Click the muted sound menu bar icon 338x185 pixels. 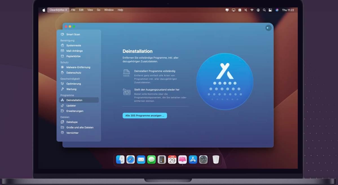click(246, 10)
